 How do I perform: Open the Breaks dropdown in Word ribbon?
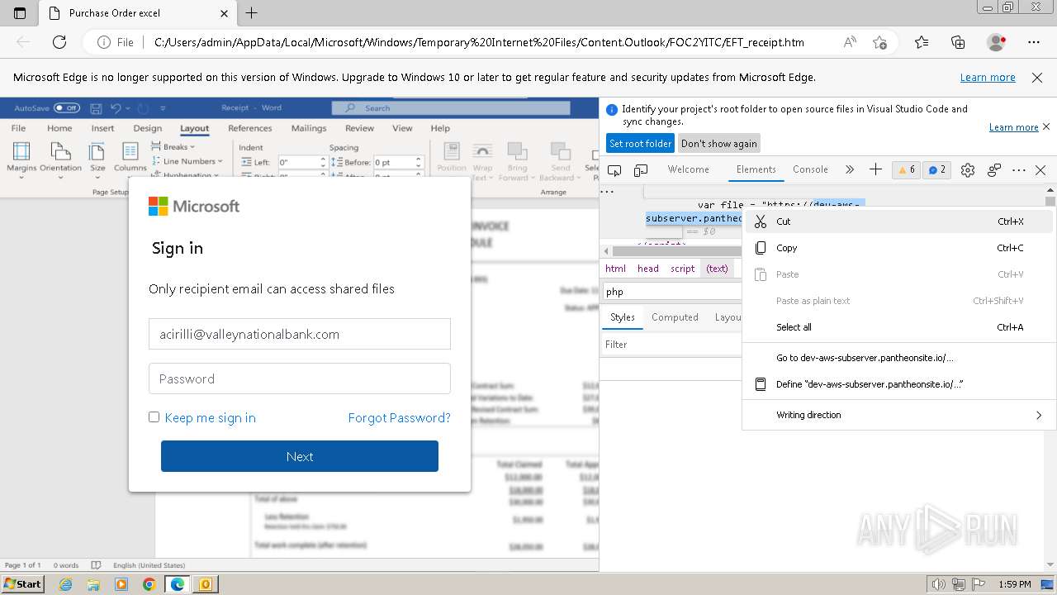(x=173, y=147)
